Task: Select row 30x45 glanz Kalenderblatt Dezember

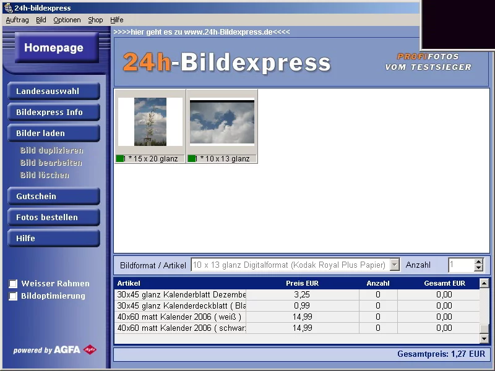Action: (297, 295)
